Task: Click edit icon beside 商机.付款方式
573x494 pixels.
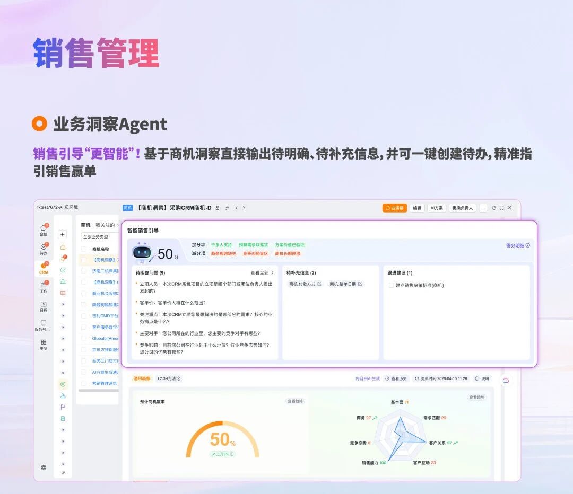Action: click(x=319, y=284)
